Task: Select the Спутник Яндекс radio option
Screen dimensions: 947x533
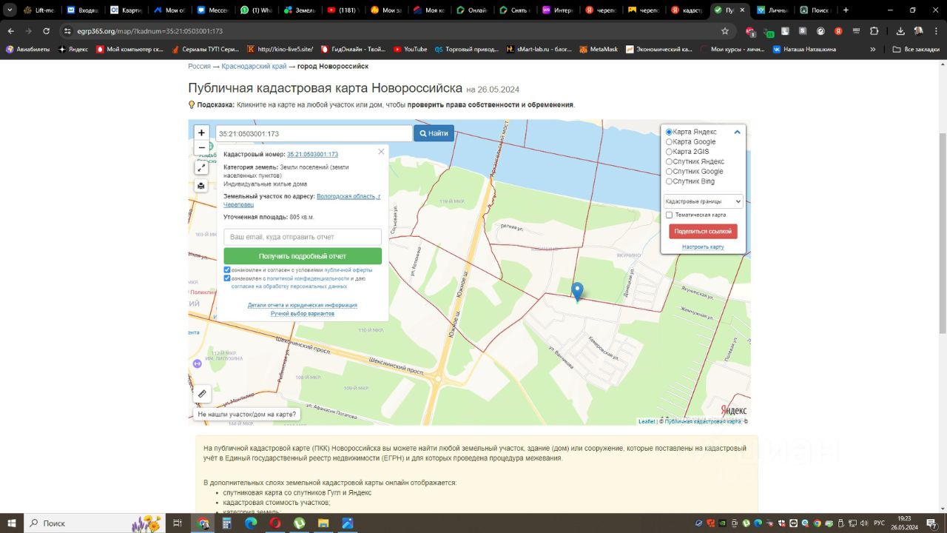Action: point(669,161)
